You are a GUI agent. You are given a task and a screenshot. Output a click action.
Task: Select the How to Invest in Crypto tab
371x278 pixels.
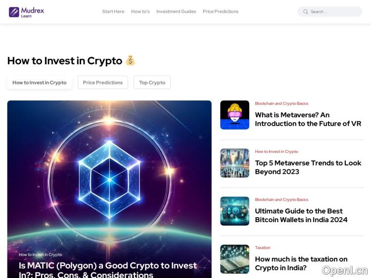coord(40,83)
